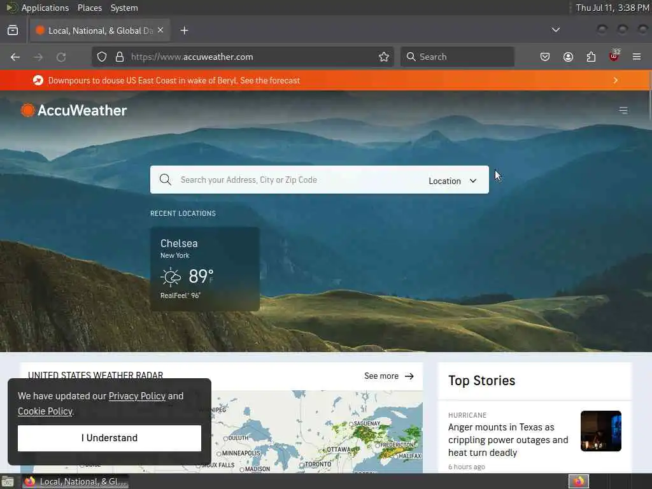Viewport: 652px width, 489px height.
Task: Open the AccuWeather hamburger menu
Action: [x=623, y=110]
